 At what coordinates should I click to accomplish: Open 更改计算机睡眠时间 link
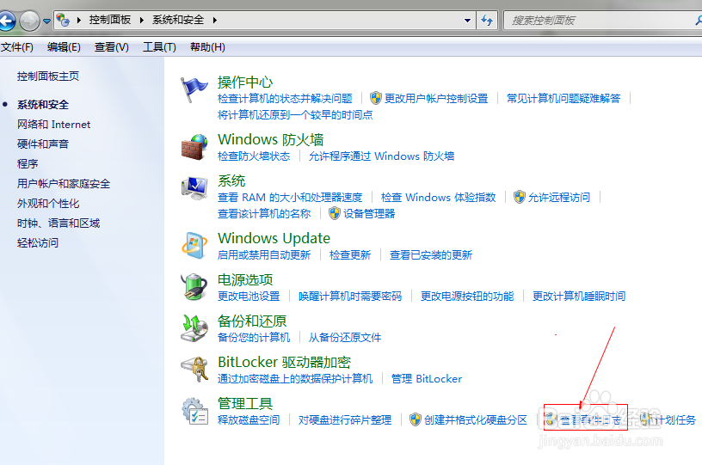[x=579, y=296]
